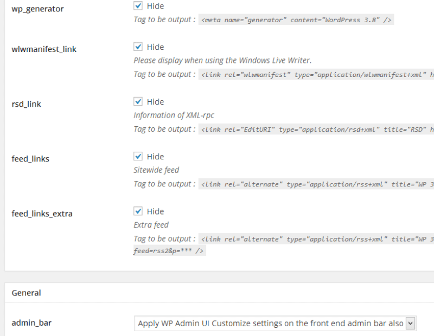Viewport: 434px width, 336px height.
Task: Disable the rsd_link Hide checkbox
Action: pyautogui.click(x=138, y=102)
